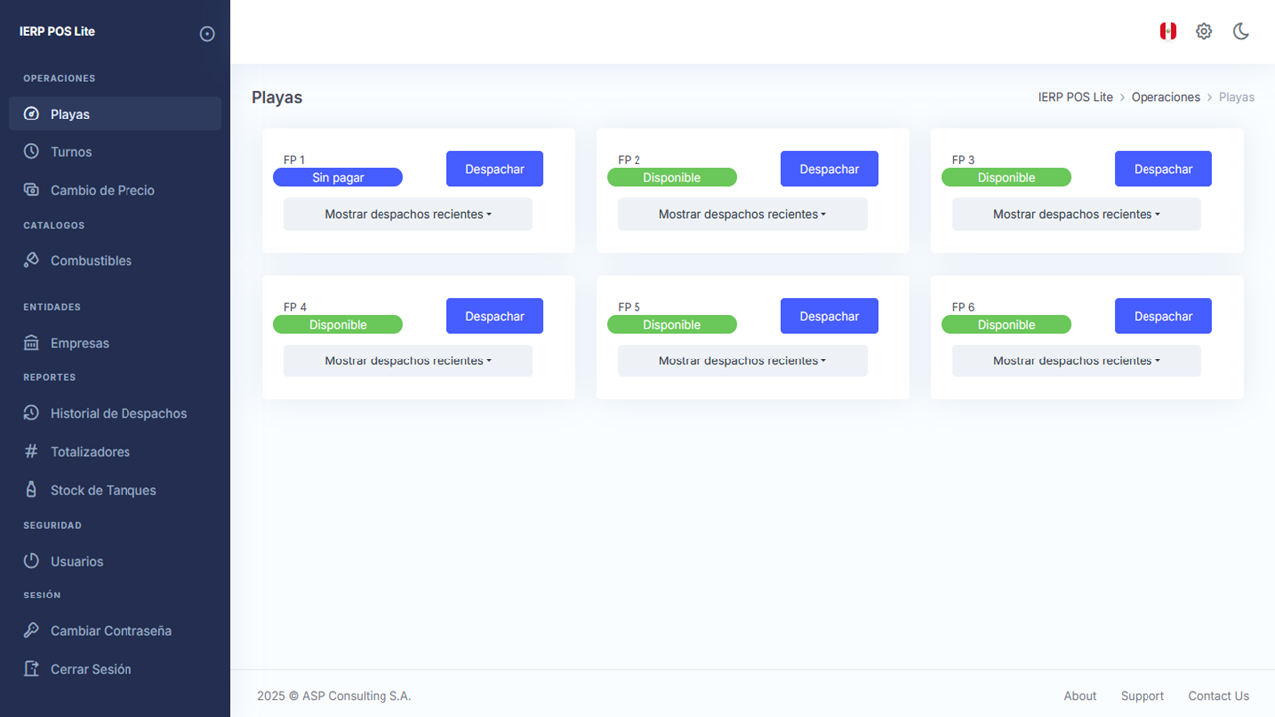Click Despachar button for FP 2
Screen dimensions: 1275x717
tap(829, 169)
